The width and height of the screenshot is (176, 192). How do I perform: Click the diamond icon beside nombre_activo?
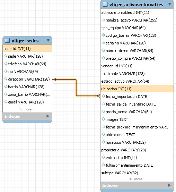103,20
